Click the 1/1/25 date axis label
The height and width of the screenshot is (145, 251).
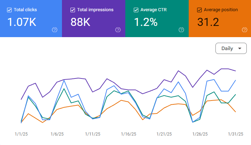[x=21, y=134]
